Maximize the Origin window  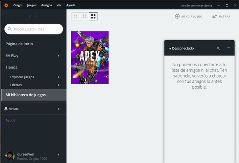tap(227, 6)
